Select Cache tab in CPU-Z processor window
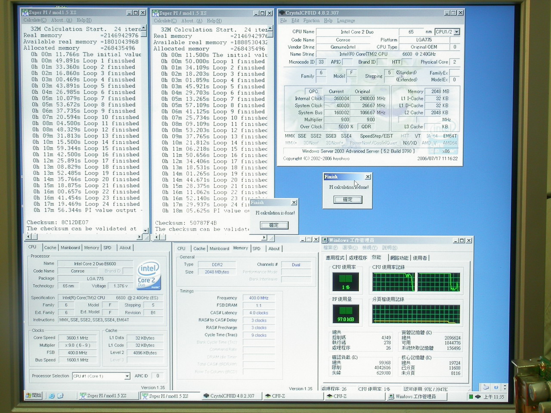Image resolution: width=551 pixels, height=413 pixels. (x=50, y=248)
